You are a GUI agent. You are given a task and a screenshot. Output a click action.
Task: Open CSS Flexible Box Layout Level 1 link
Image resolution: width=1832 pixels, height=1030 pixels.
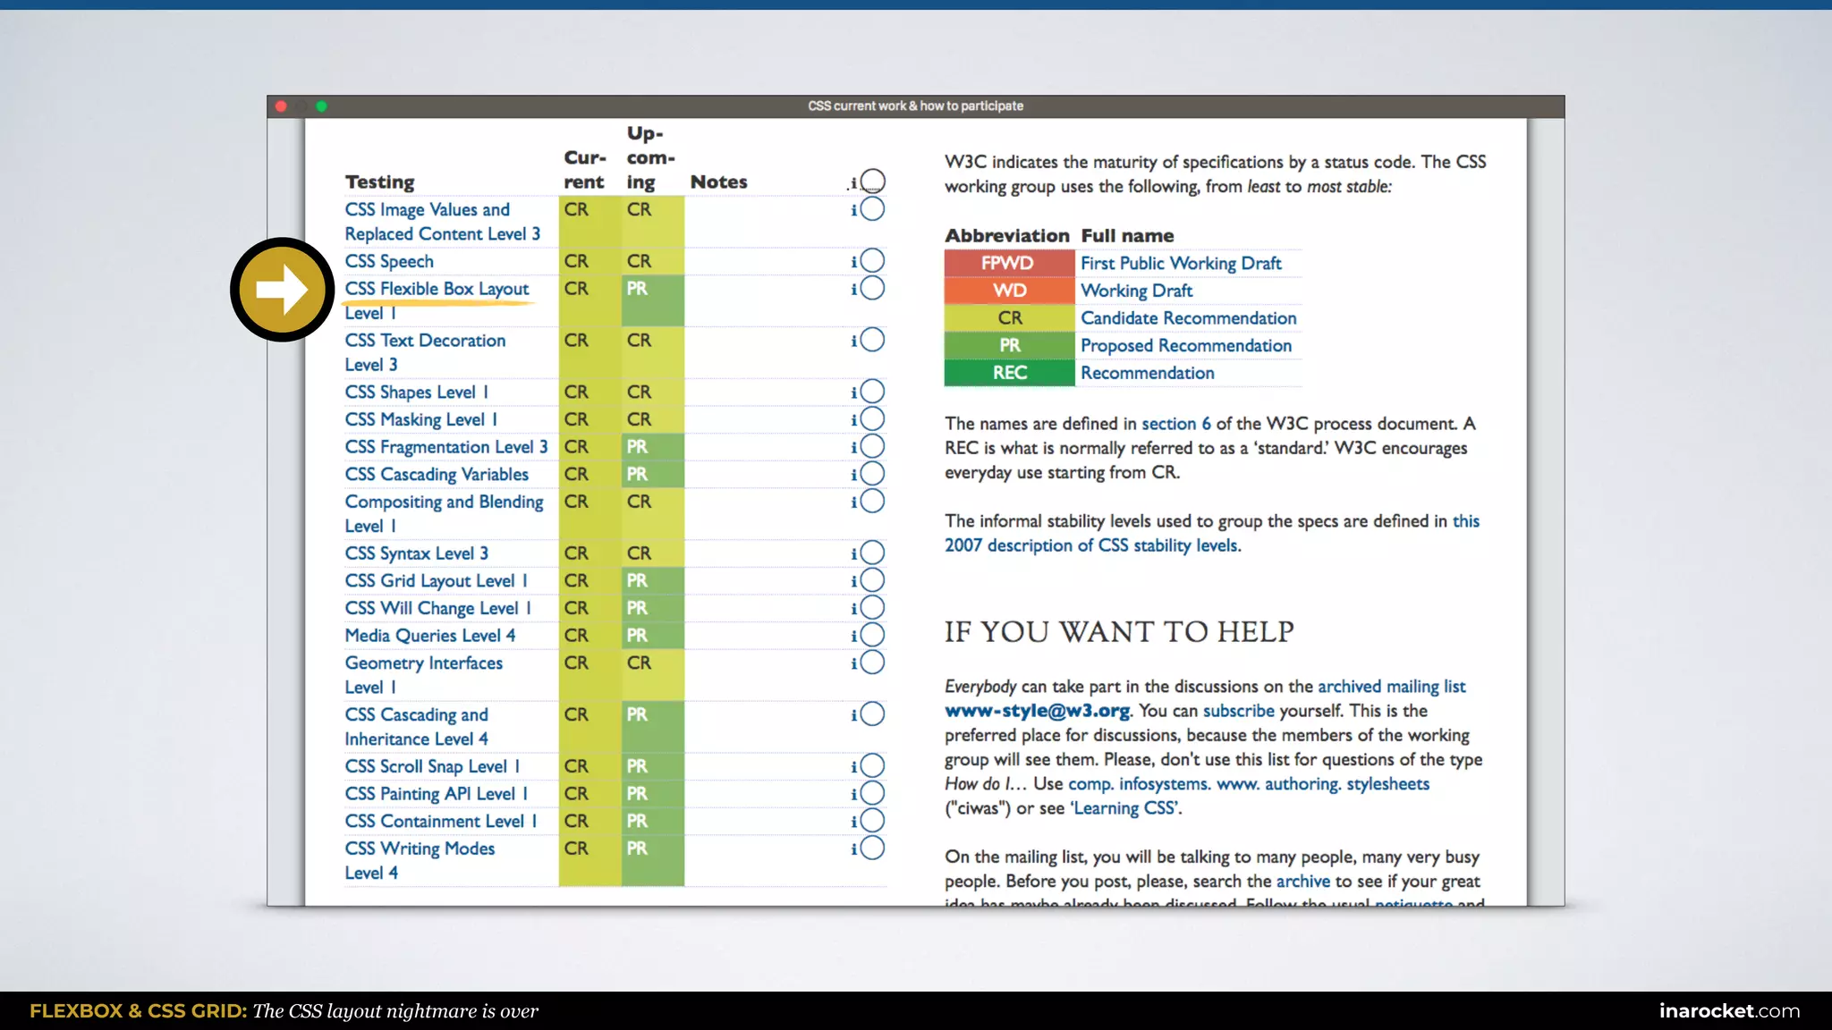coord(437,289)
